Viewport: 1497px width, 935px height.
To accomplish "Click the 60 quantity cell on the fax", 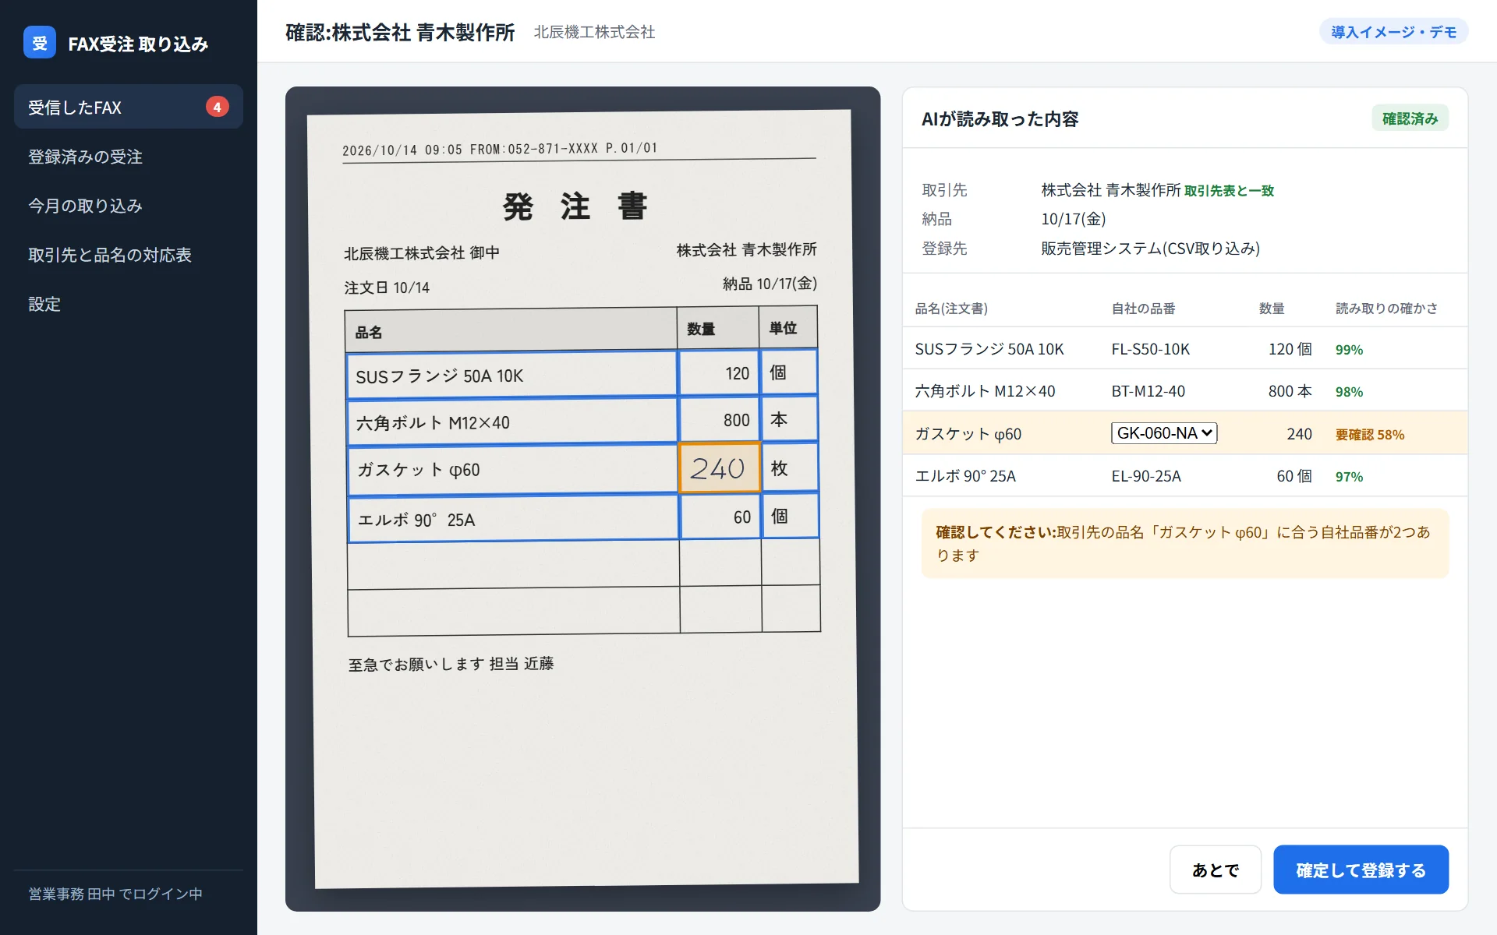I will [x=720, y=517].
